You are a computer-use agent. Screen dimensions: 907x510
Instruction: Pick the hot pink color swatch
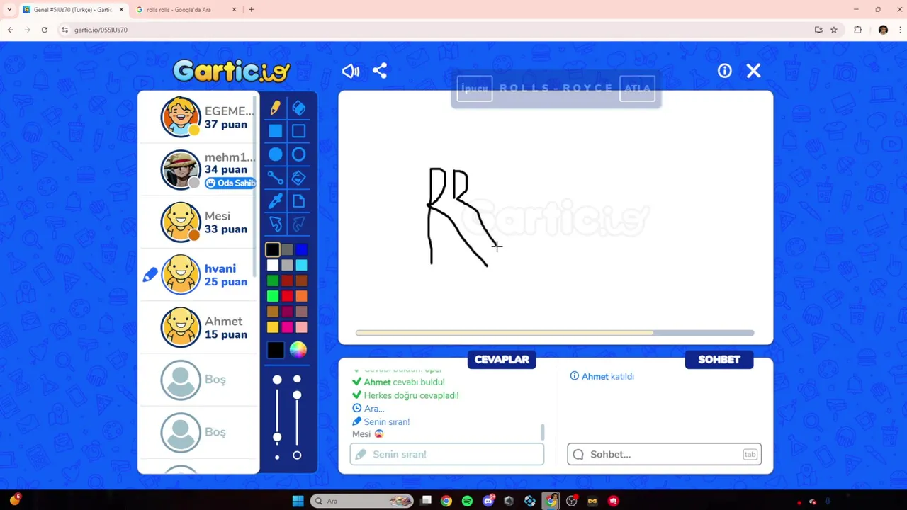(287, 327)
